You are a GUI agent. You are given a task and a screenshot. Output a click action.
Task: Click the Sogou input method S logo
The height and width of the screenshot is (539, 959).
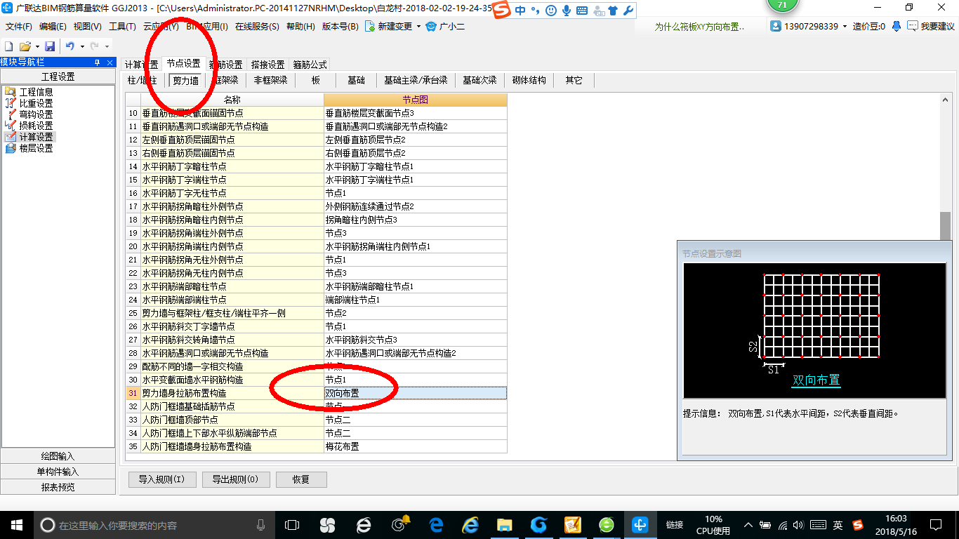(501, 11)
